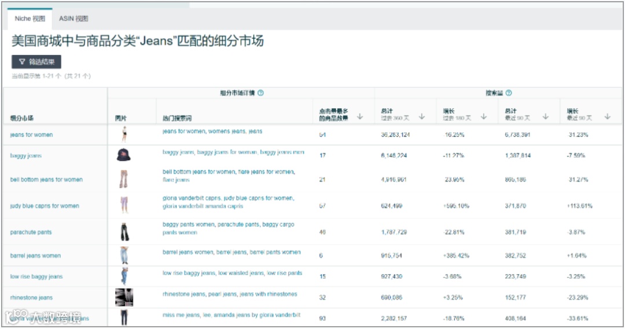Select the value 927,430

[x=391, y=276]
